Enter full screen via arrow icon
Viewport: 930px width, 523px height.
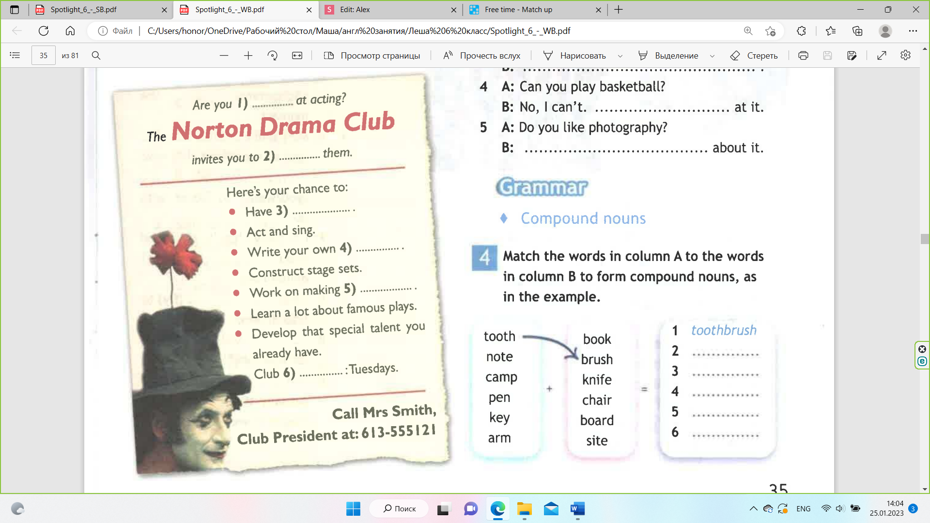[882, 55]
